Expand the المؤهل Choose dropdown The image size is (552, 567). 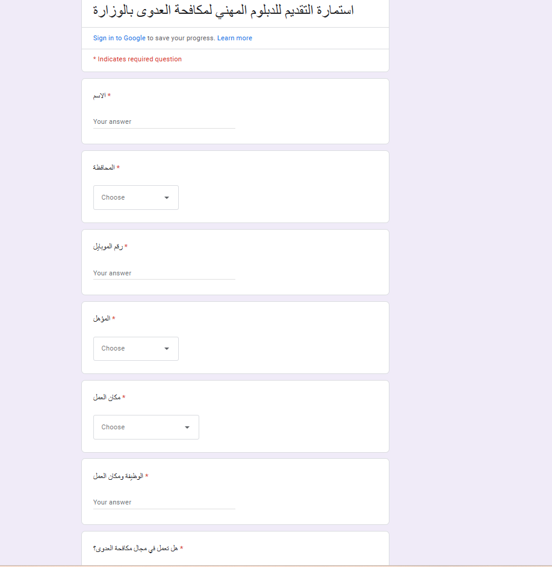135,349
